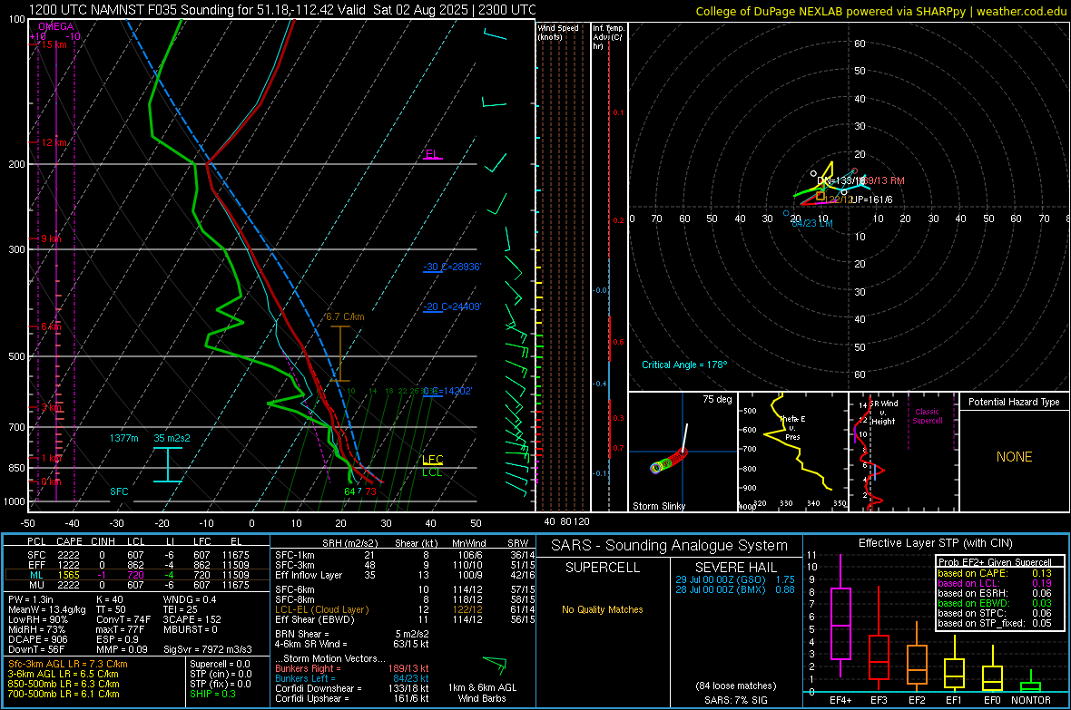
Task: Click No Quality Matches under SUPERCELL
Action: pos(603,609)
